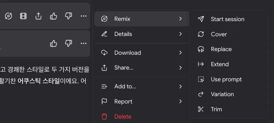Click the Start session paper plane icon
The height and width of the screenshot is (123, 274).
tap(201, 19)
